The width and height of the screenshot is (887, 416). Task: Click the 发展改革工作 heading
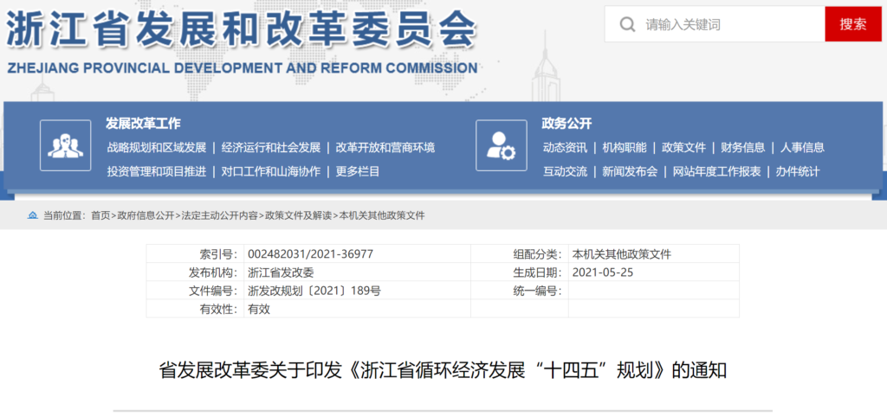click(x=143, y=124)
